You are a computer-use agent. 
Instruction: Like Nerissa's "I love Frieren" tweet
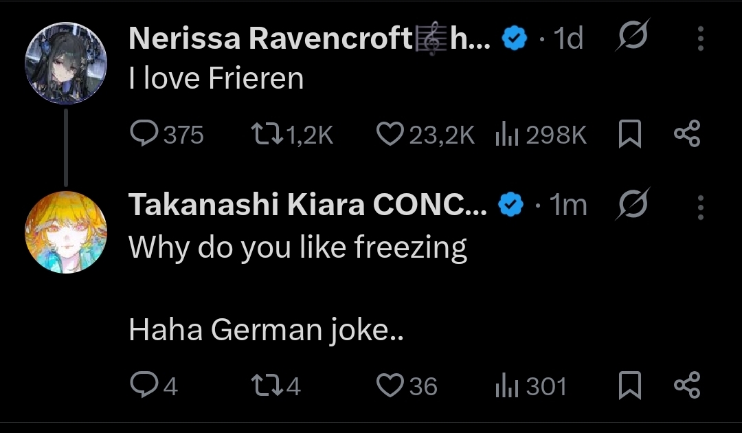tap(390, 134)
